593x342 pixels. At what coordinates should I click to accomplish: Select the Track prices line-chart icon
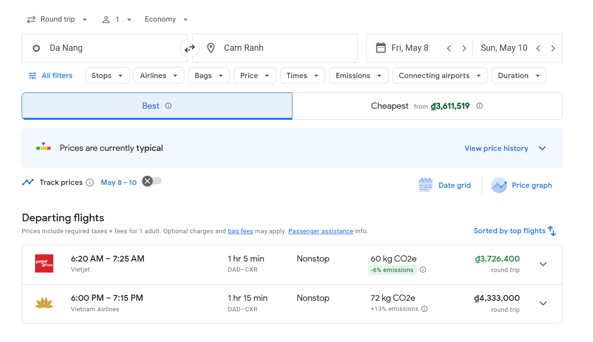pos(28,182)
